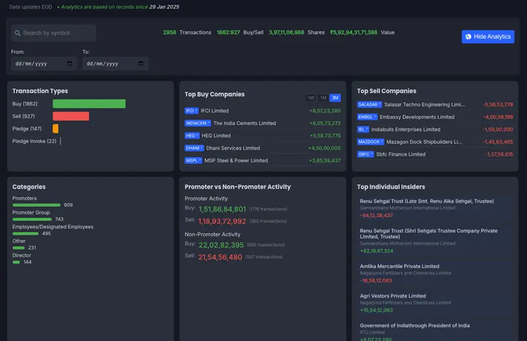527x341 pixels.
Task: Click 'Dhani Services Limited' company name
Action: pyautogui.click(x=233, y=148)
